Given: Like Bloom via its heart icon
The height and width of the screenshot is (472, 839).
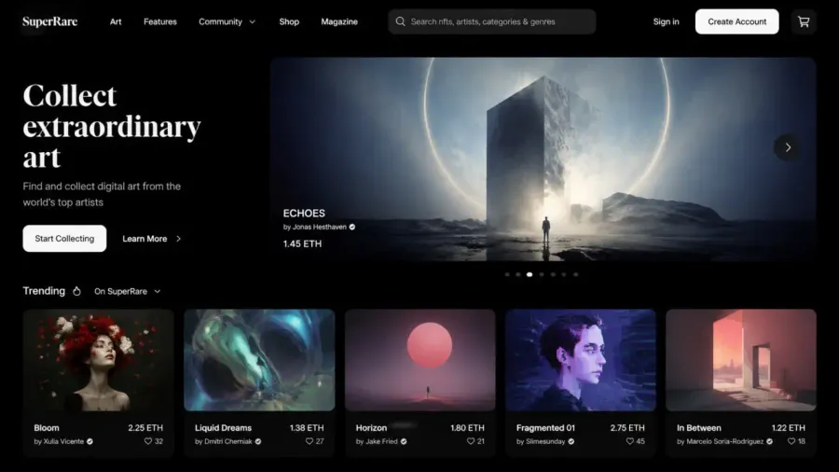Looking at the screenshot, I should [147, 441].
